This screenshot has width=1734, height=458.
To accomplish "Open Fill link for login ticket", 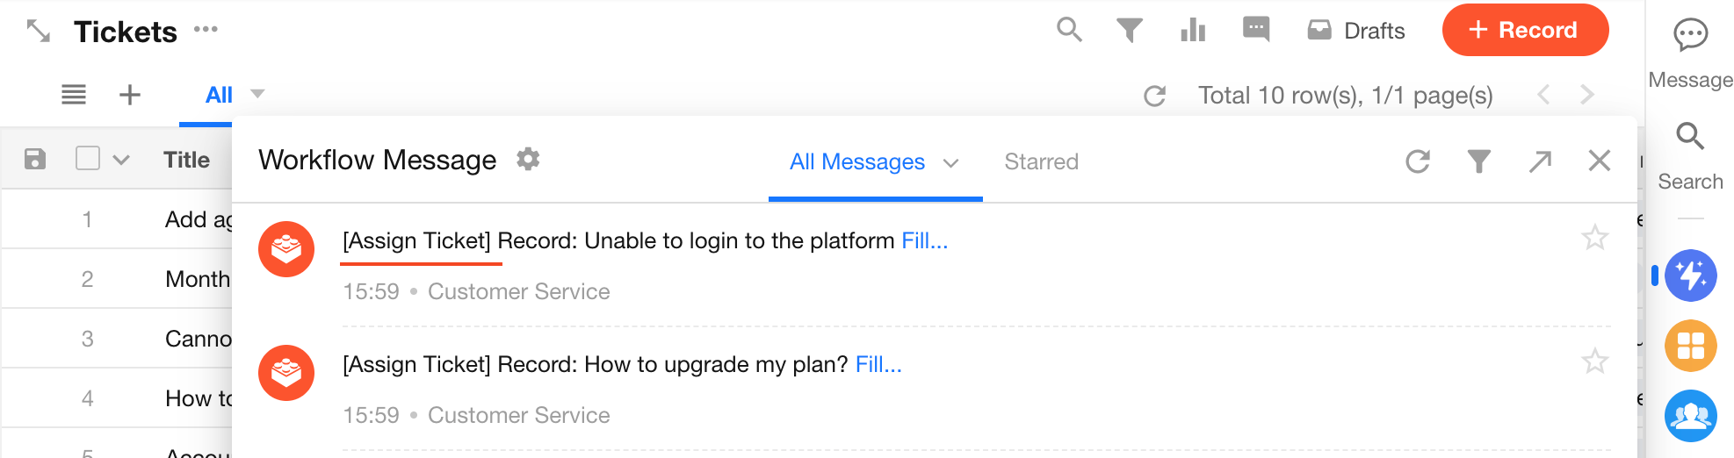I will point(925,241).
